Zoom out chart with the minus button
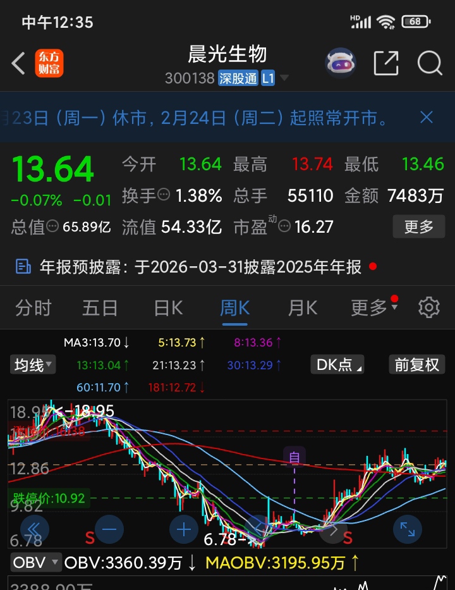 click(109, 529)
